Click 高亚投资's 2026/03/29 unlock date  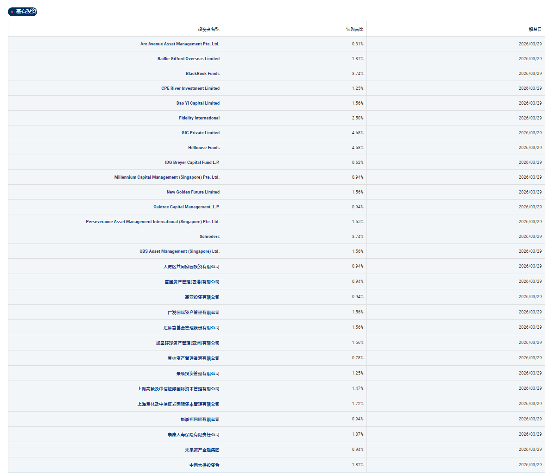coord(530,297)
